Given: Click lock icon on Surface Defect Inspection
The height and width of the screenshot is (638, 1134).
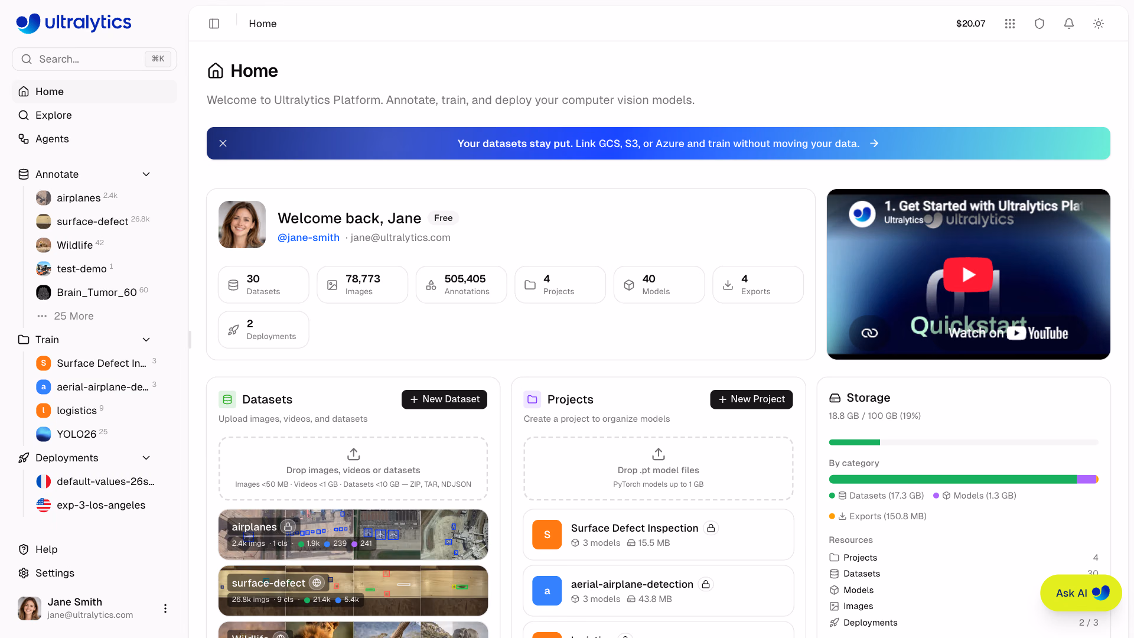Looking at the screenshot, I should point(711,528).
